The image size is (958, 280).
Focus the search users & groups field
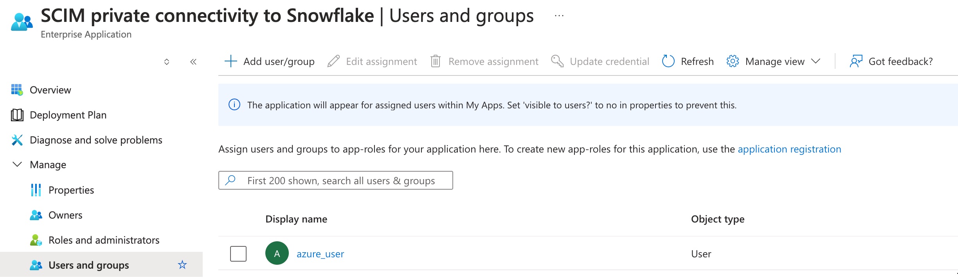pos(340,181)
